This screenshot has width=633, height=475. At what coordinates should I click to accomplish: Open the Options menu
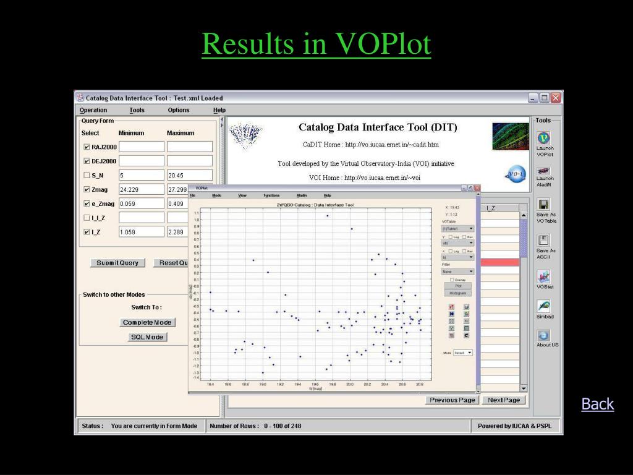[179, 110]
